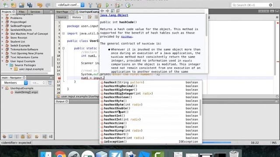This screenshot has width=280, height=157.
Task: Select the main - Navigator tab
Action: (14, 78)
